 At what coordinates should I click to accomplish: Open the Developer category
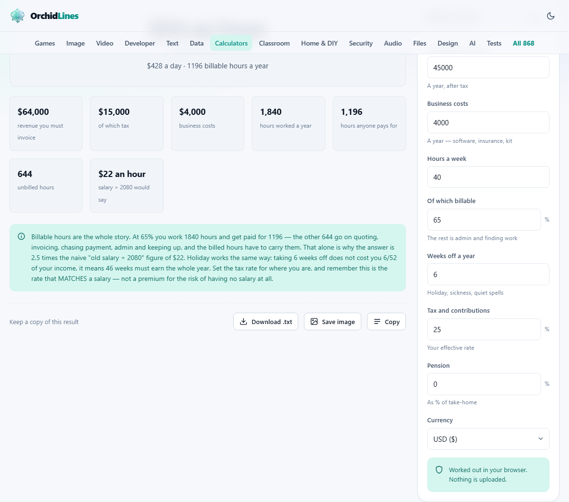(x=140, y=43)
